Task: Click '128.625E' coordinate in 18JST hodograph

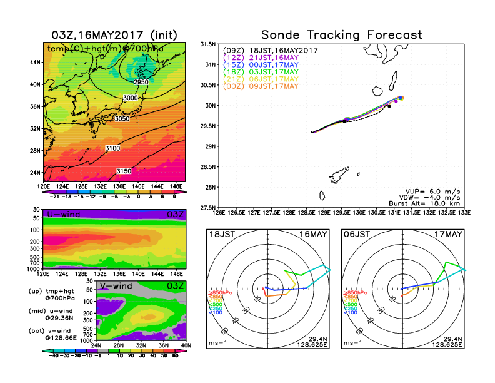Action: (x=312, y=344)
